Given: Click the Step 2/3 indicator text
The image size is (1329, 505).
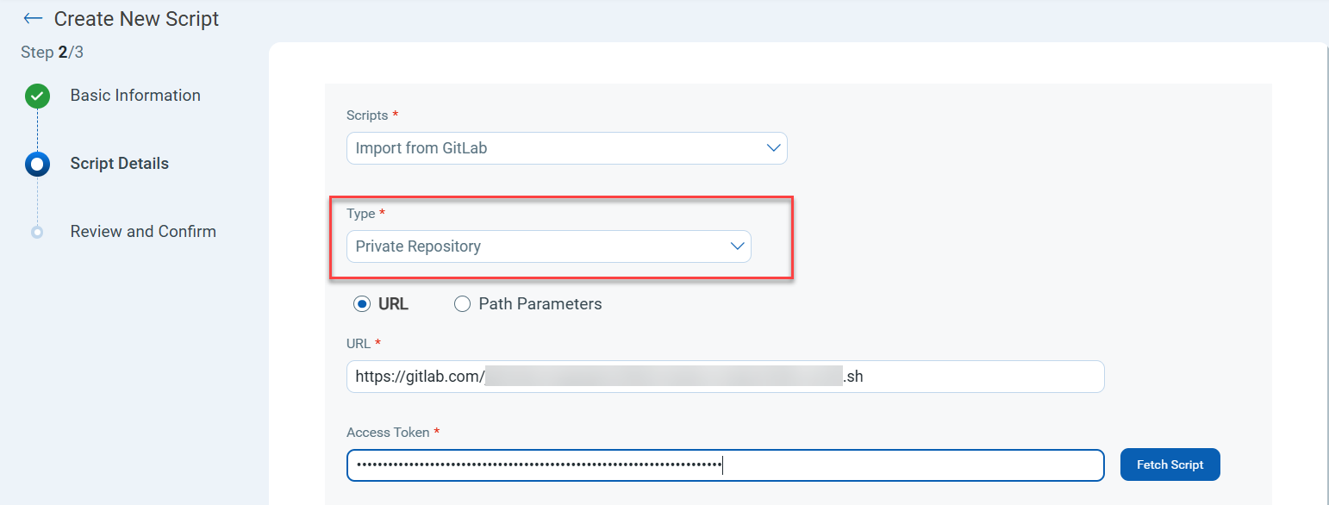Looking at the screenshot, I should [x=52, y=53].
